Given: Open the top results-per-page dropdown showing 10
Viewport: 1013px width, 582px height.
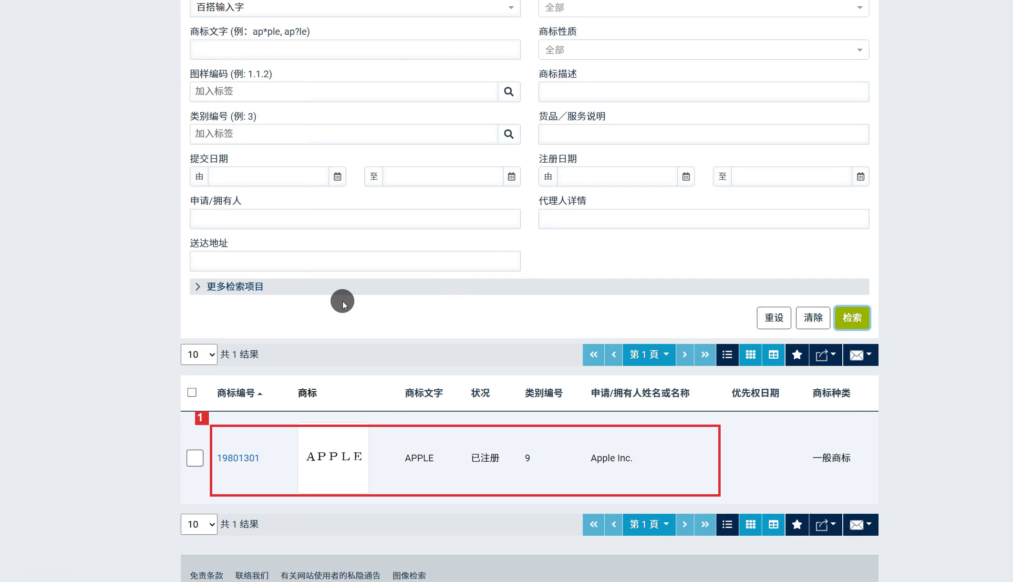Looking at the screenshot, I should [199, 354].
